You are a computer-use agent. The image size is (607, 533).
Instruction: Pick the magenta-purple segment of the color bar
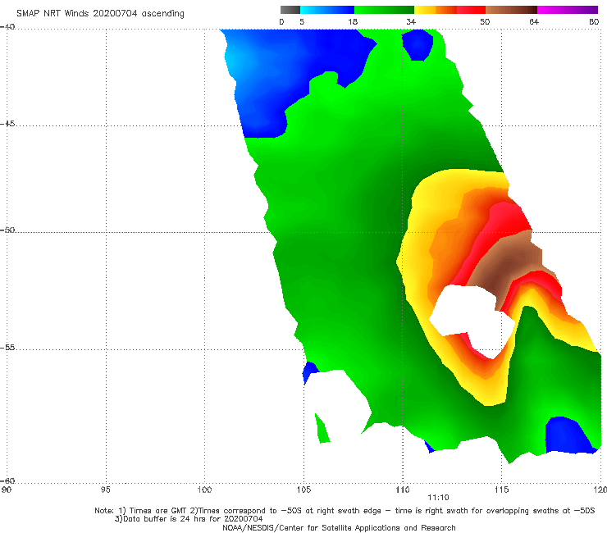click(568, 10)
